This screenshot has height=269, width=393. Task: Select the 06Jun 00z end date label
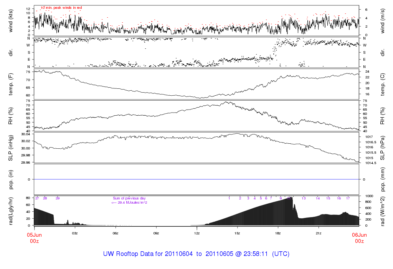coord(359,238)
